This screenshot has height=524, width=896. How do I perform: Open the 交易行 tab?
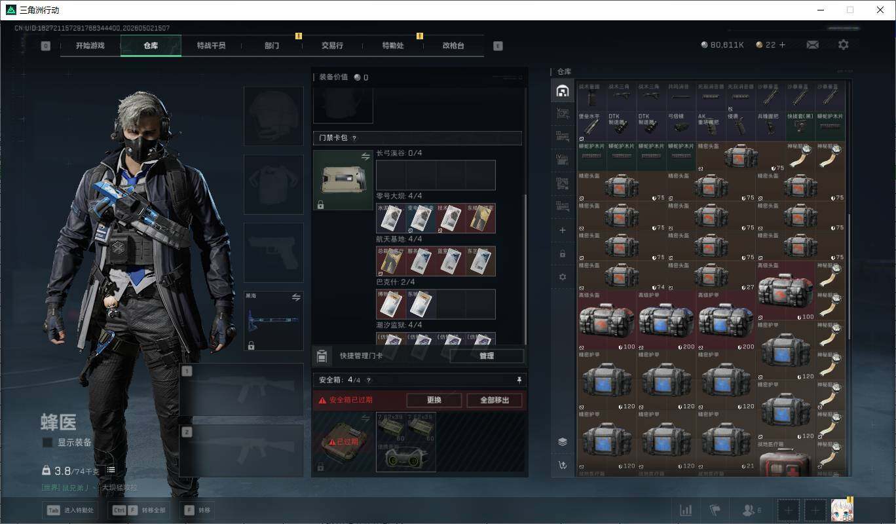pos(332,46)
